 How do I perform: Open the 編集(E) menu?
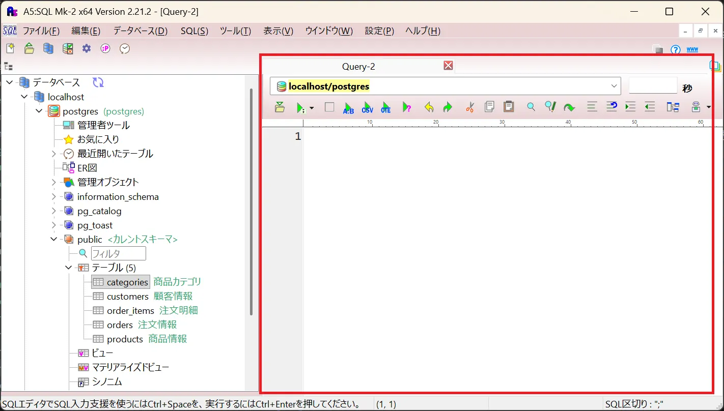click(x=86, y=31)
